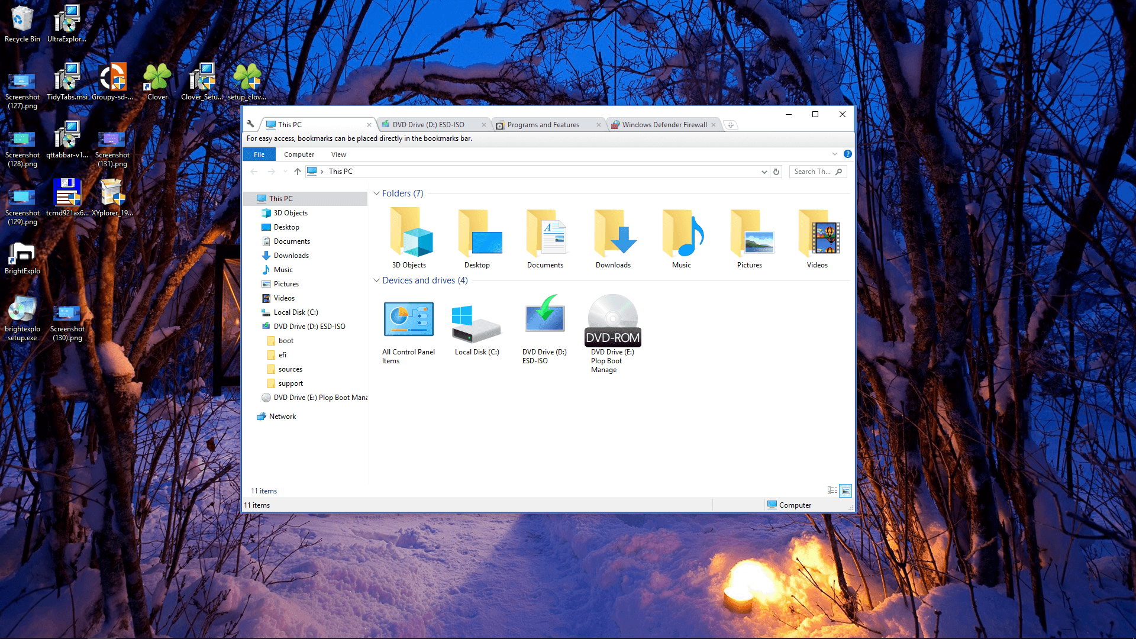The image size is (1136, 639).
Task: Click the Up arrow navigation button
Action: click(298, 172)
